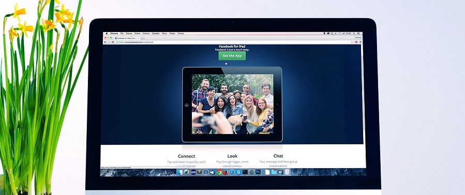This screenshot has height=195, width=465.
Task: Open the Widok menu in menu bar
Action: 137,34
